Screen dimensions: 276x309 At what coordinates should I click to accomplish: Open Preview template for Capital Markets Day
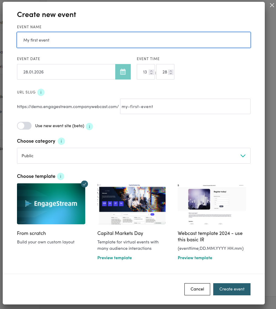115,257
